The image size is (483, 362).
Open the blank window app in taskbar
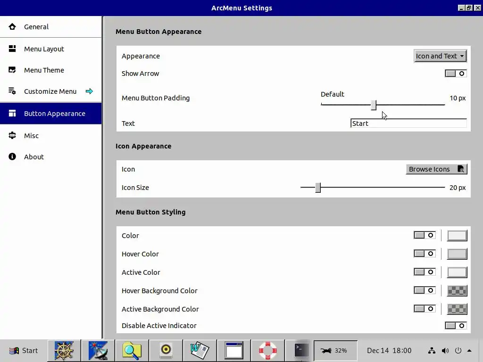pos(234,351)
